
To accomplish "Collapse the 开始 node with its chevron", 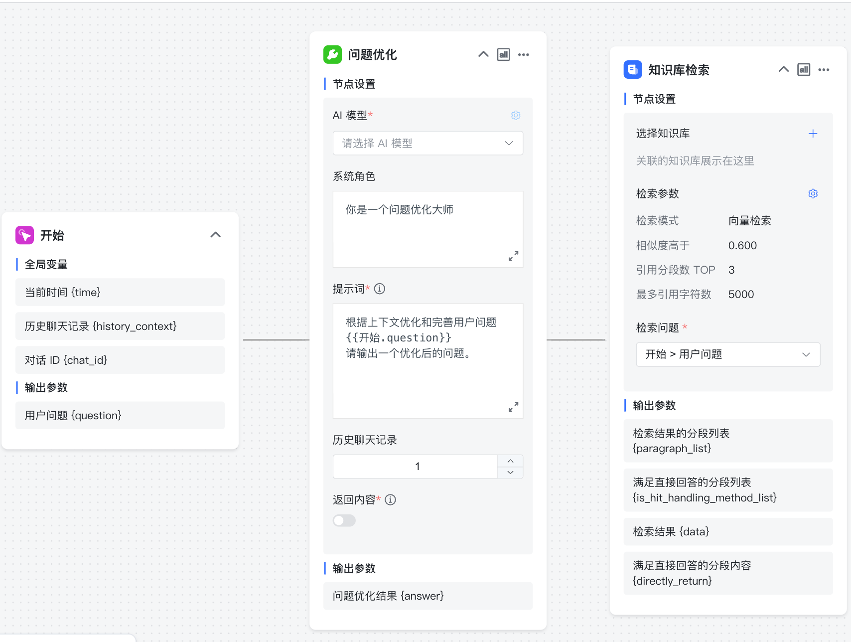I will tap(215, 234).
